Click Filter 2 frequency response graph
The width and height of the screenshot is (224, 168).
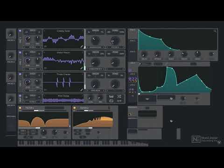[x=93, y=119]
